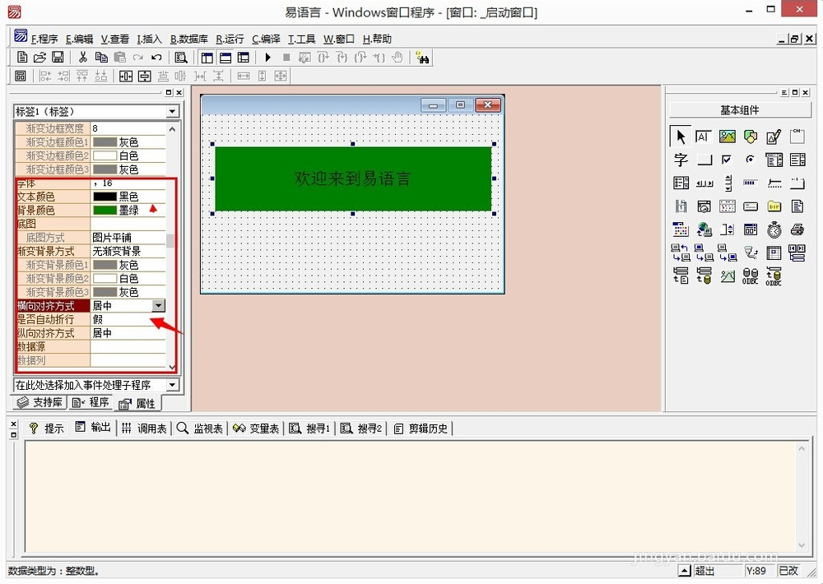Switch to the 提示 tab
Viewport: 823px width, 584px height.
coord(46,429)
